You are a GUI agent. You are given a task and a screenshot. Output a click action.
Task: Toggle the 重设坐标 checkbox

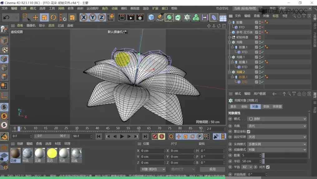coord(249,131)
